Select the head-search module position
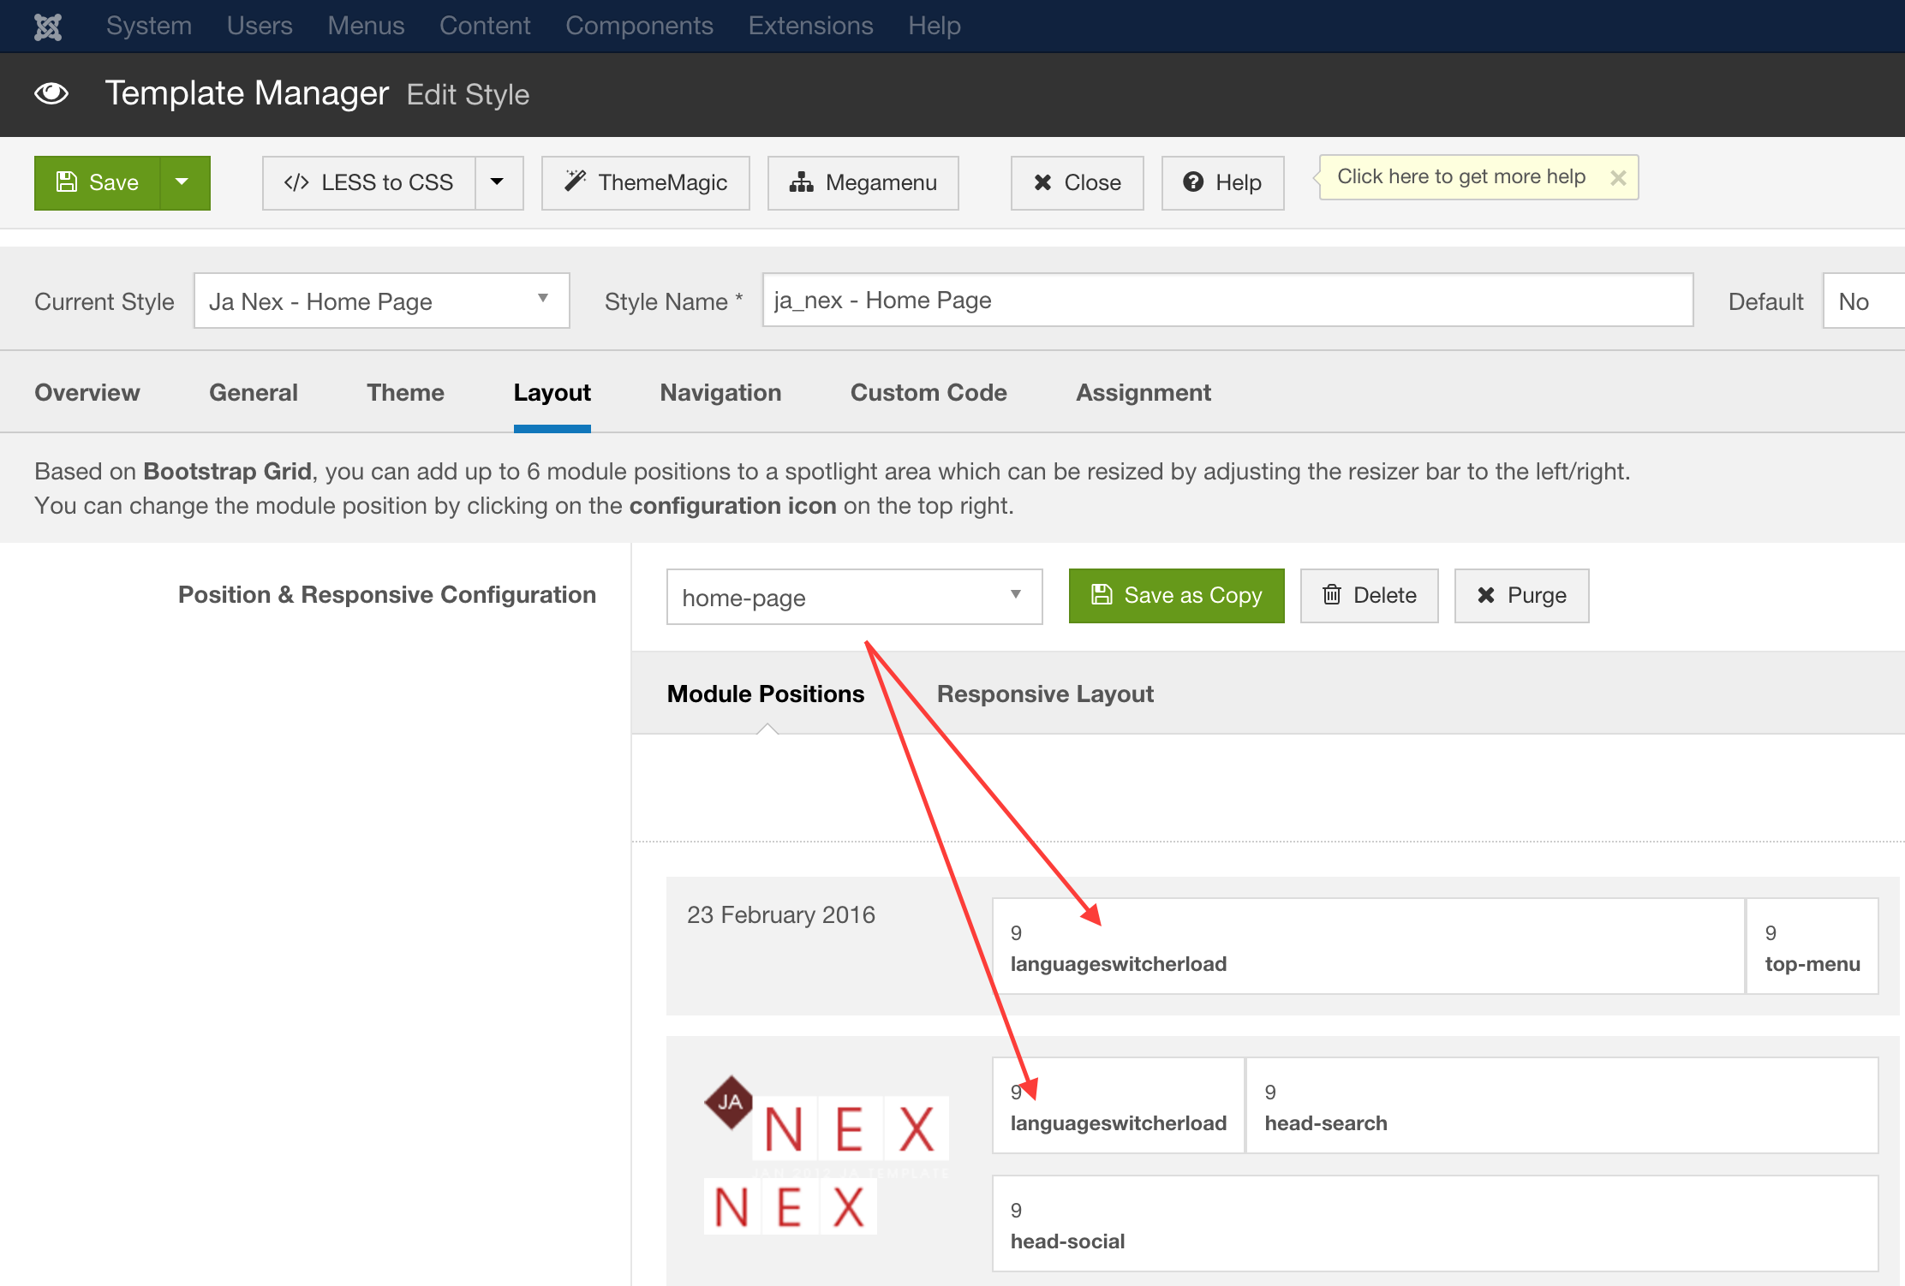The image size is (1905, 1286). tap(1562, 1105)
